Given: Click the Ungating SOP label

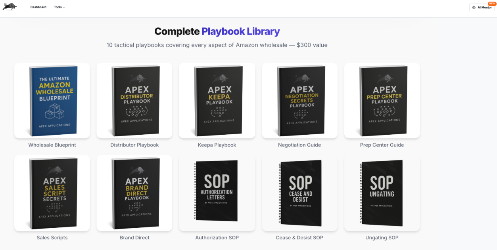Looking at the screenshot, I should pos(382,238).
